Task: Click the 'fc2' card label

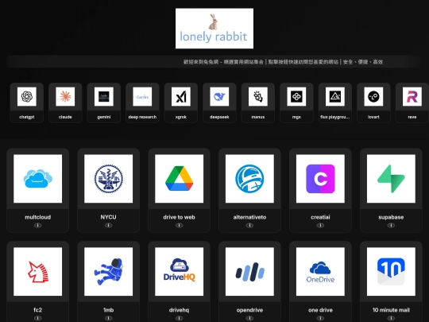Action: tap(38, 310)
